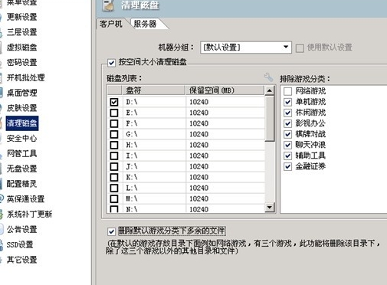Check the H:\ drive checkbox
Image resolution: width=387 pixels, height=285 pixels.
tap(114, 145)
